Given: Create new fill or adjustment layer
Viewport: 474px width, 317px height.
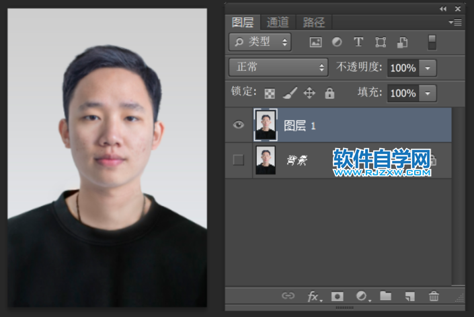Looking at the screenshot, I should pyautogui.click(x=362, y=296).
